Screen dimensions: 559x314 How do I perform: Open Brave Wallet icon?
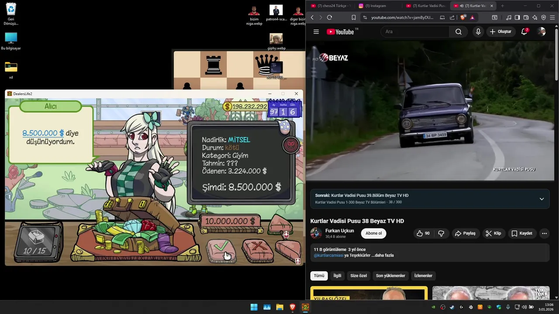(526, 17)
